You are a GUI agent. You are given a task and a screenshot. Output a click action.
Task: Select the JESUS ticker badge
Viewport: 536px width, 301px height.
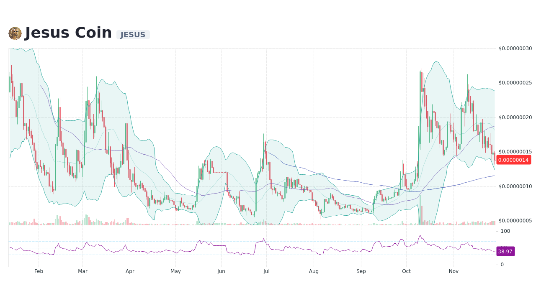point(133,35)
